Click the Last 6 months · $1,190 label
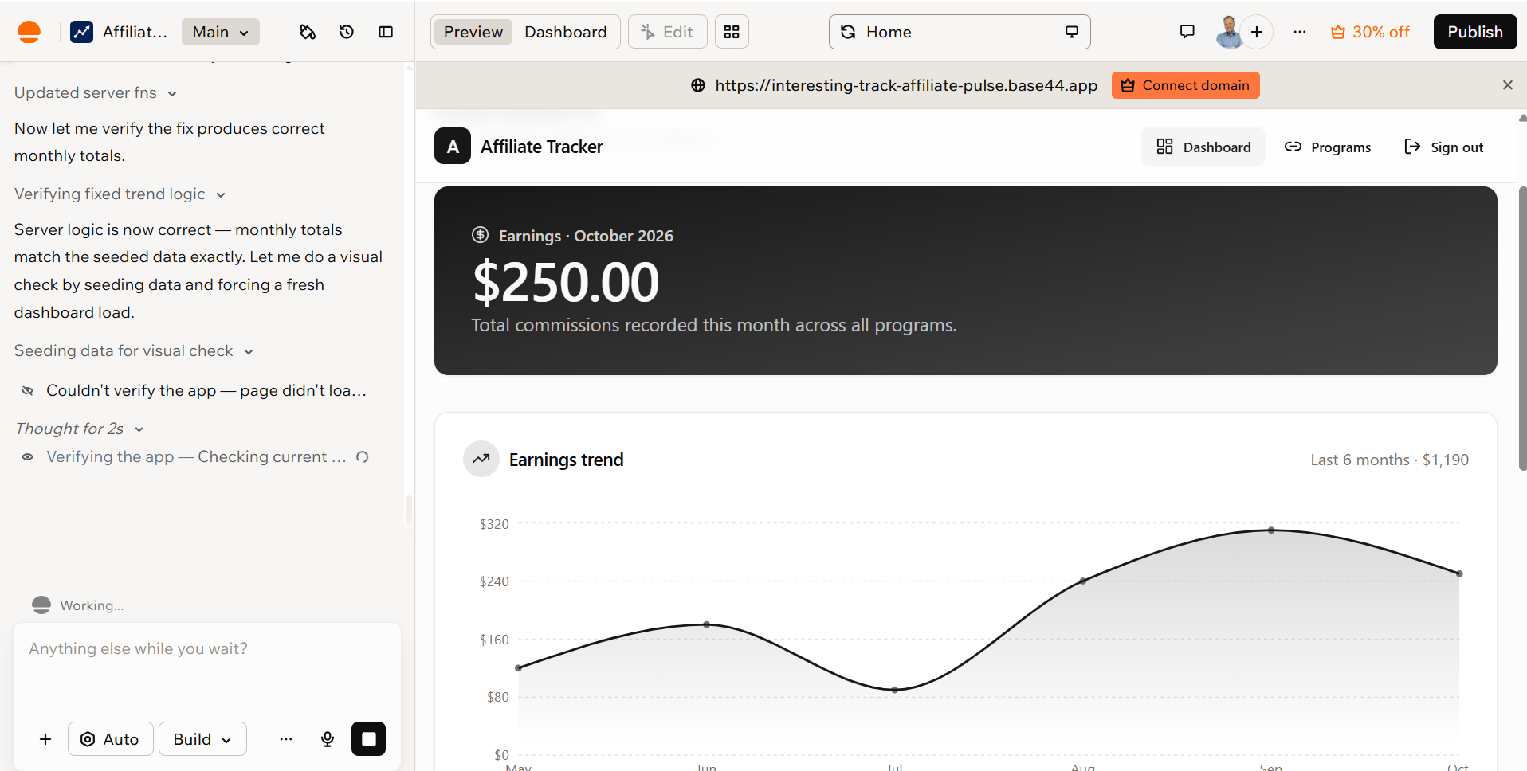Screen dimensions: 1527x771 coord(1389,460)
